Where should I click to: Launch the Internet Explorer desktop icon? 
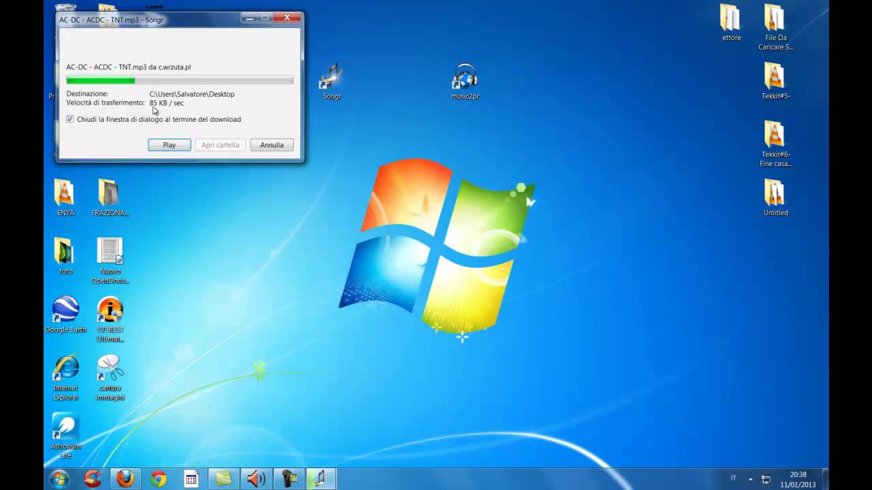click(x=65, y=378)
